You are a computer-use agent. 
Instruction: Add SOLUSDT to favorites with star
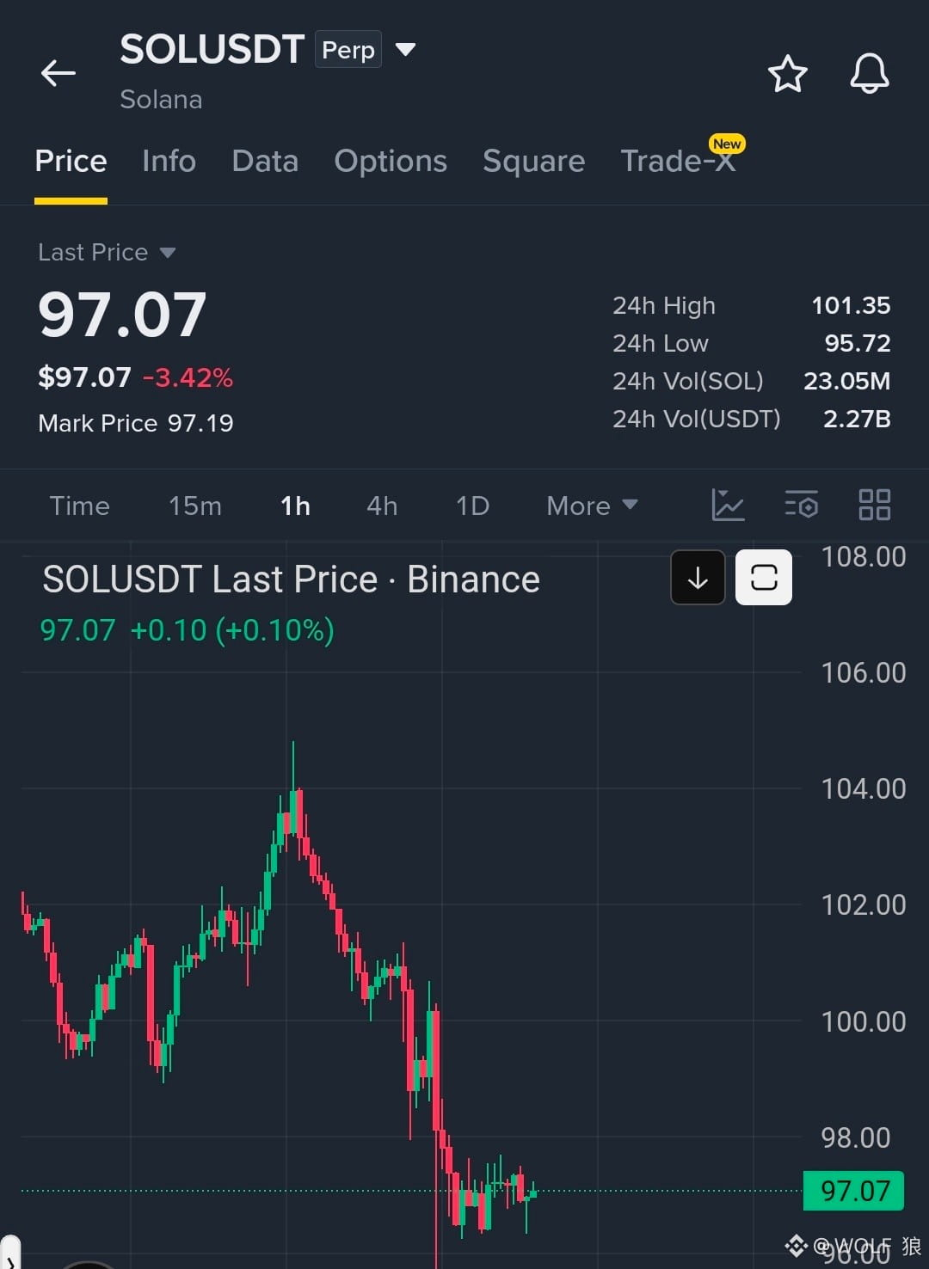(787, 73)
